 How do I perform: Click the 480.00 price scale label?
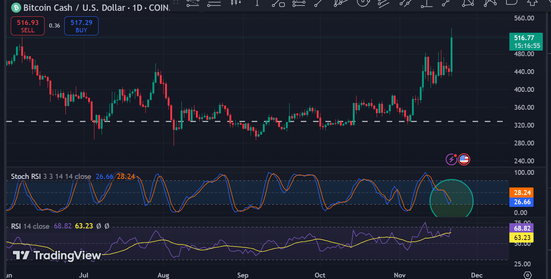coord(524,54)
